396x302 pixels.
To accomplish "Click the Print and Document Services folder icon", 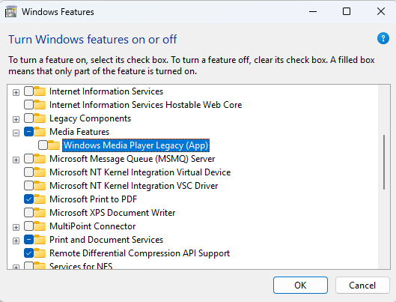I will click(40, 240).
